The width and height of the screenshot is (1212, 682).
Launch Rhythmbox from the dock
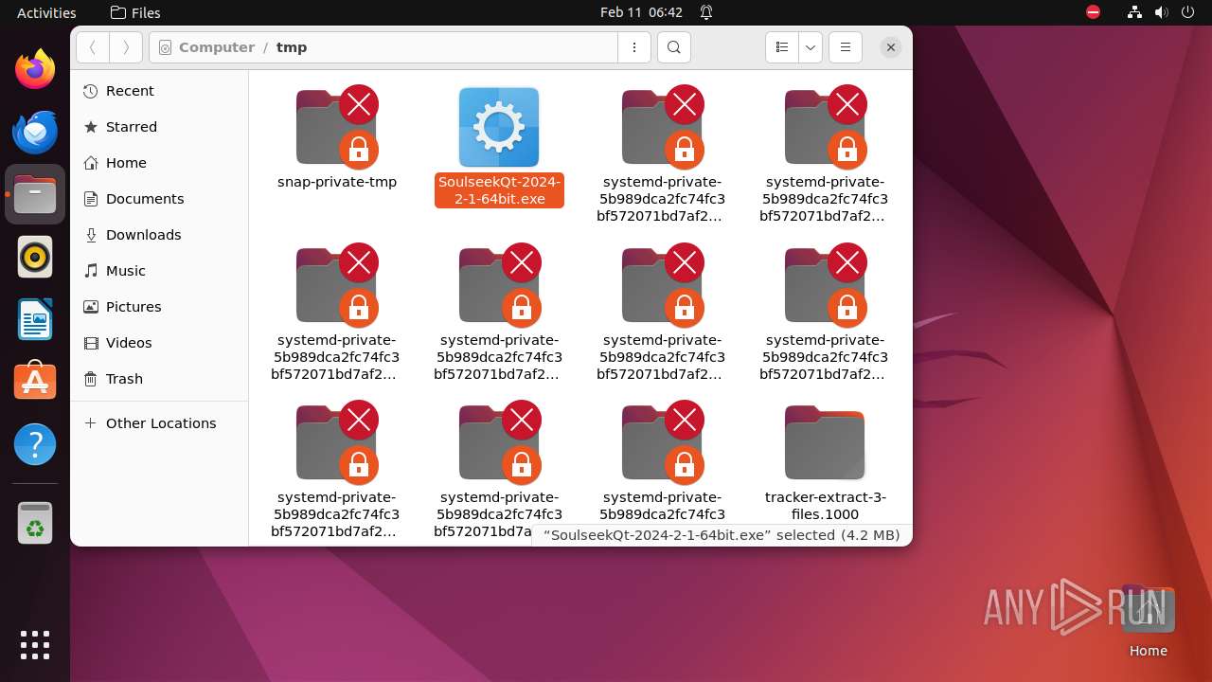tap(35, 257)
